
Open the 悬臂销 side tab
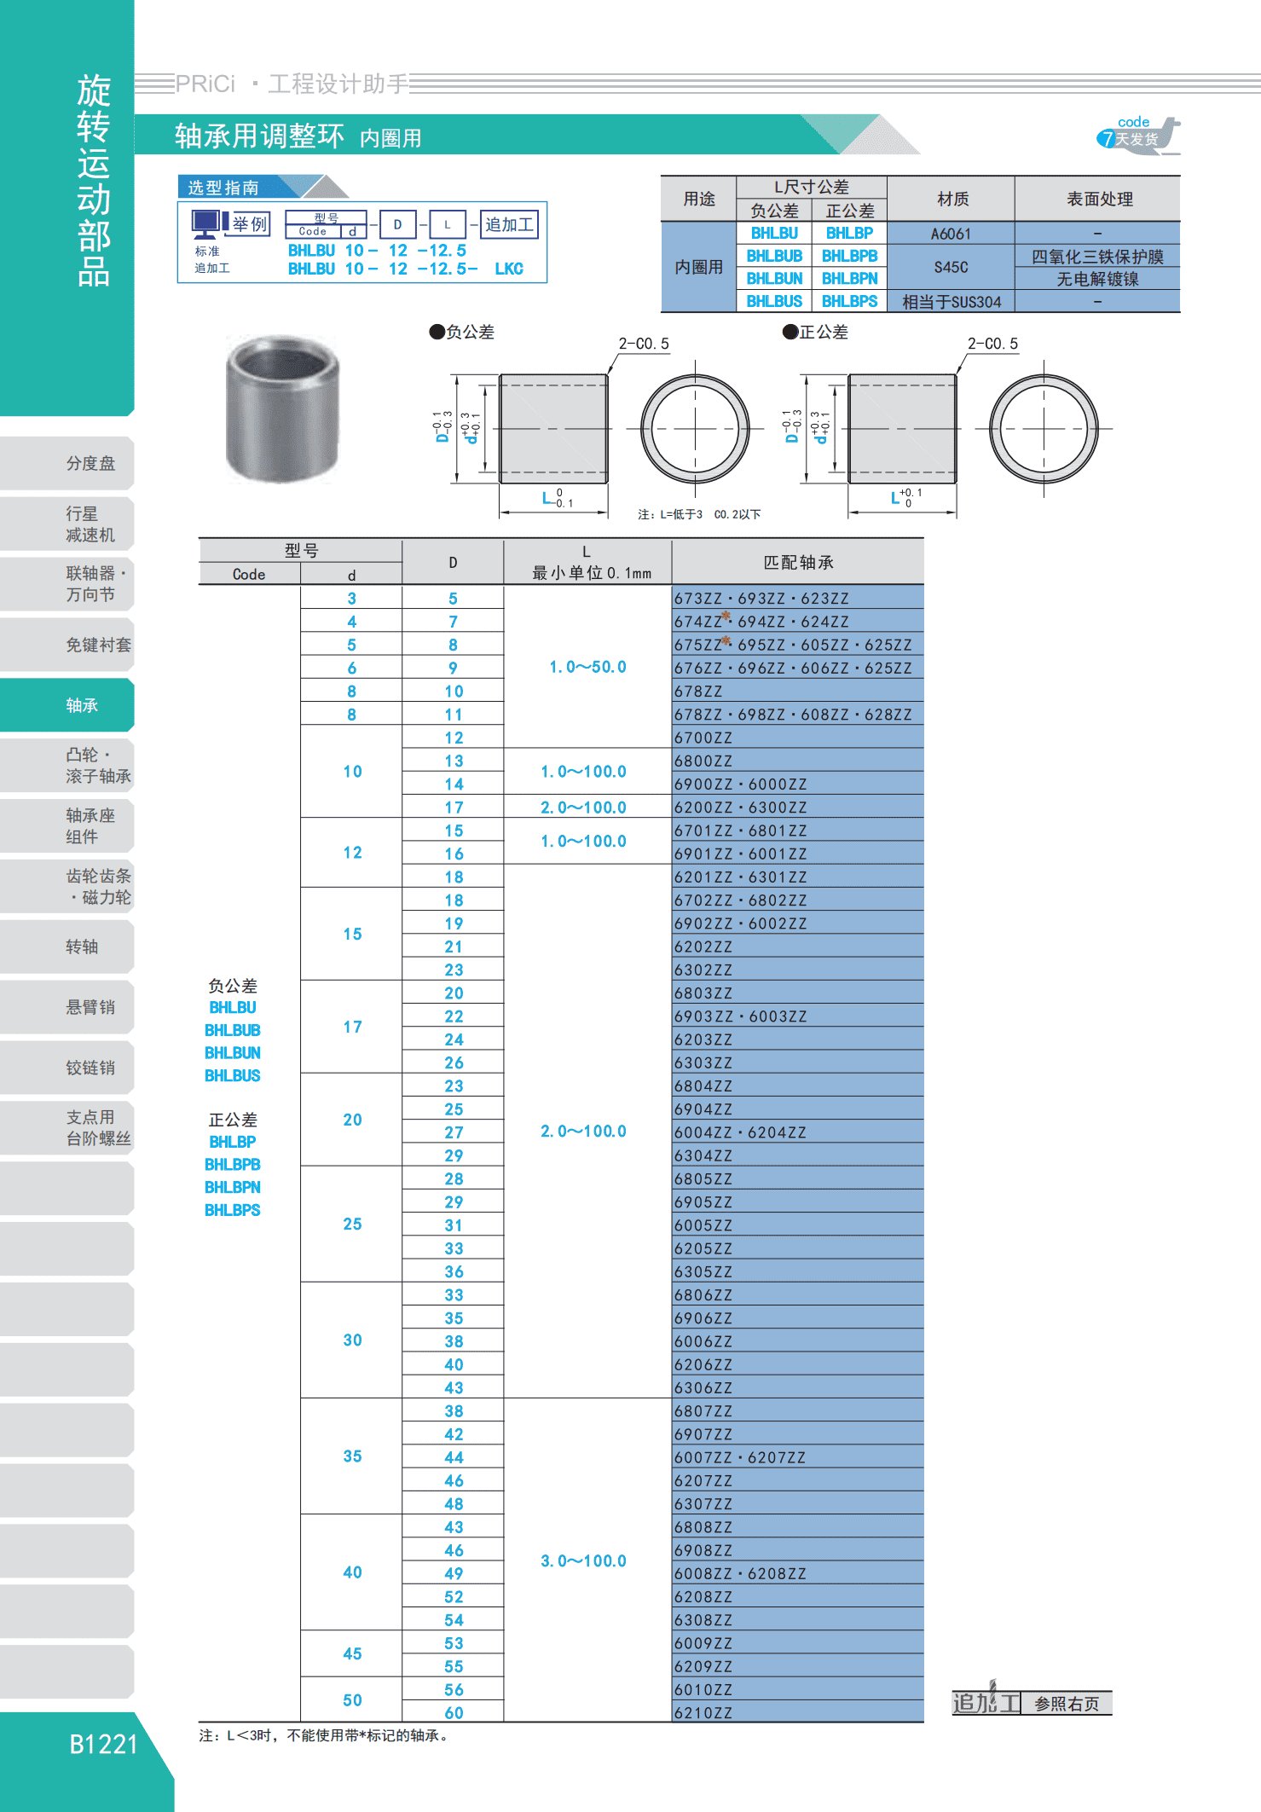67,1007
